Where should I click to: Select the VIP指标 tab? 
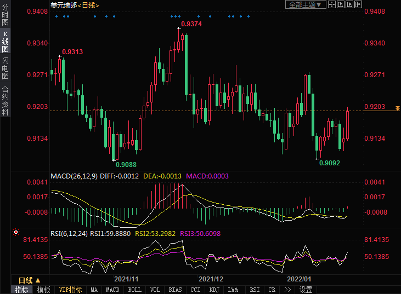(x=70, y=290)
